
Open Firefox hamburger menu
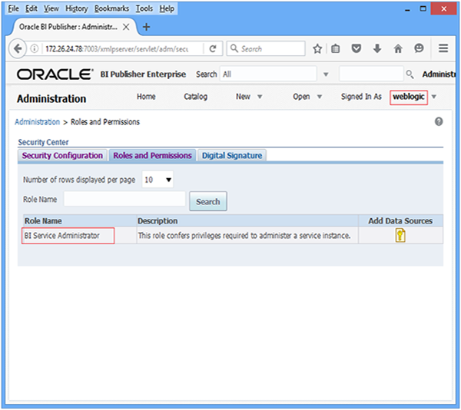click(x=443, y=48)
